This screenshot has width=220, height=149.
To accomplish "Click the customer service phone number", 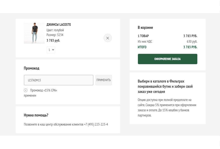I will (96, 124).
